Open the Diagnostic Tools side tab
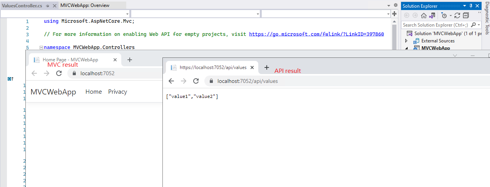The width and height of the screenshot is (490, 187). point(487,17)
